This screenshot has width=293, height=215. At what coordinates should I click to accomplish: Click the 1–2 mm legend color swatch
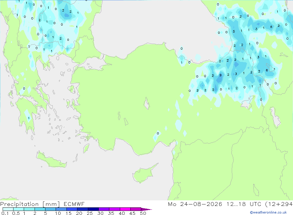point(29,209)
